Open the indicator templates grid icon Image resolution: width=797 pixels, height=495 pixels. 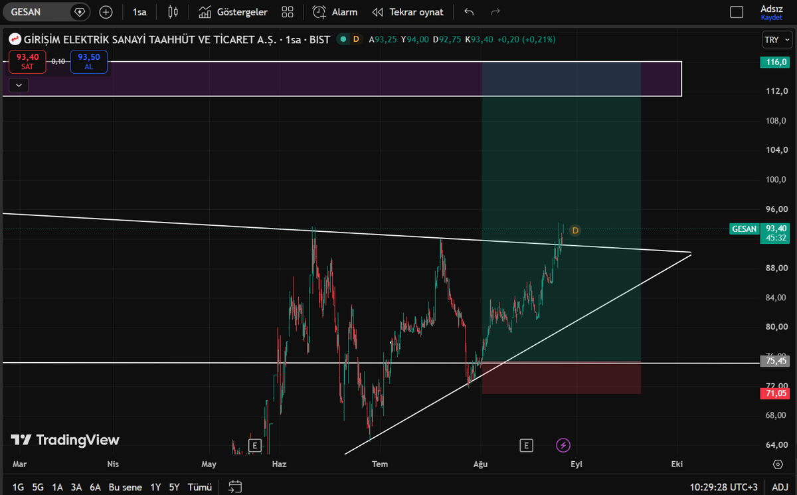click(288, 12)
